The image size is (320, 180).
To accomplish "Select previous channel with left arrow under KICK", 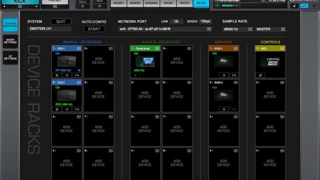I will click(x=4, y=6).
